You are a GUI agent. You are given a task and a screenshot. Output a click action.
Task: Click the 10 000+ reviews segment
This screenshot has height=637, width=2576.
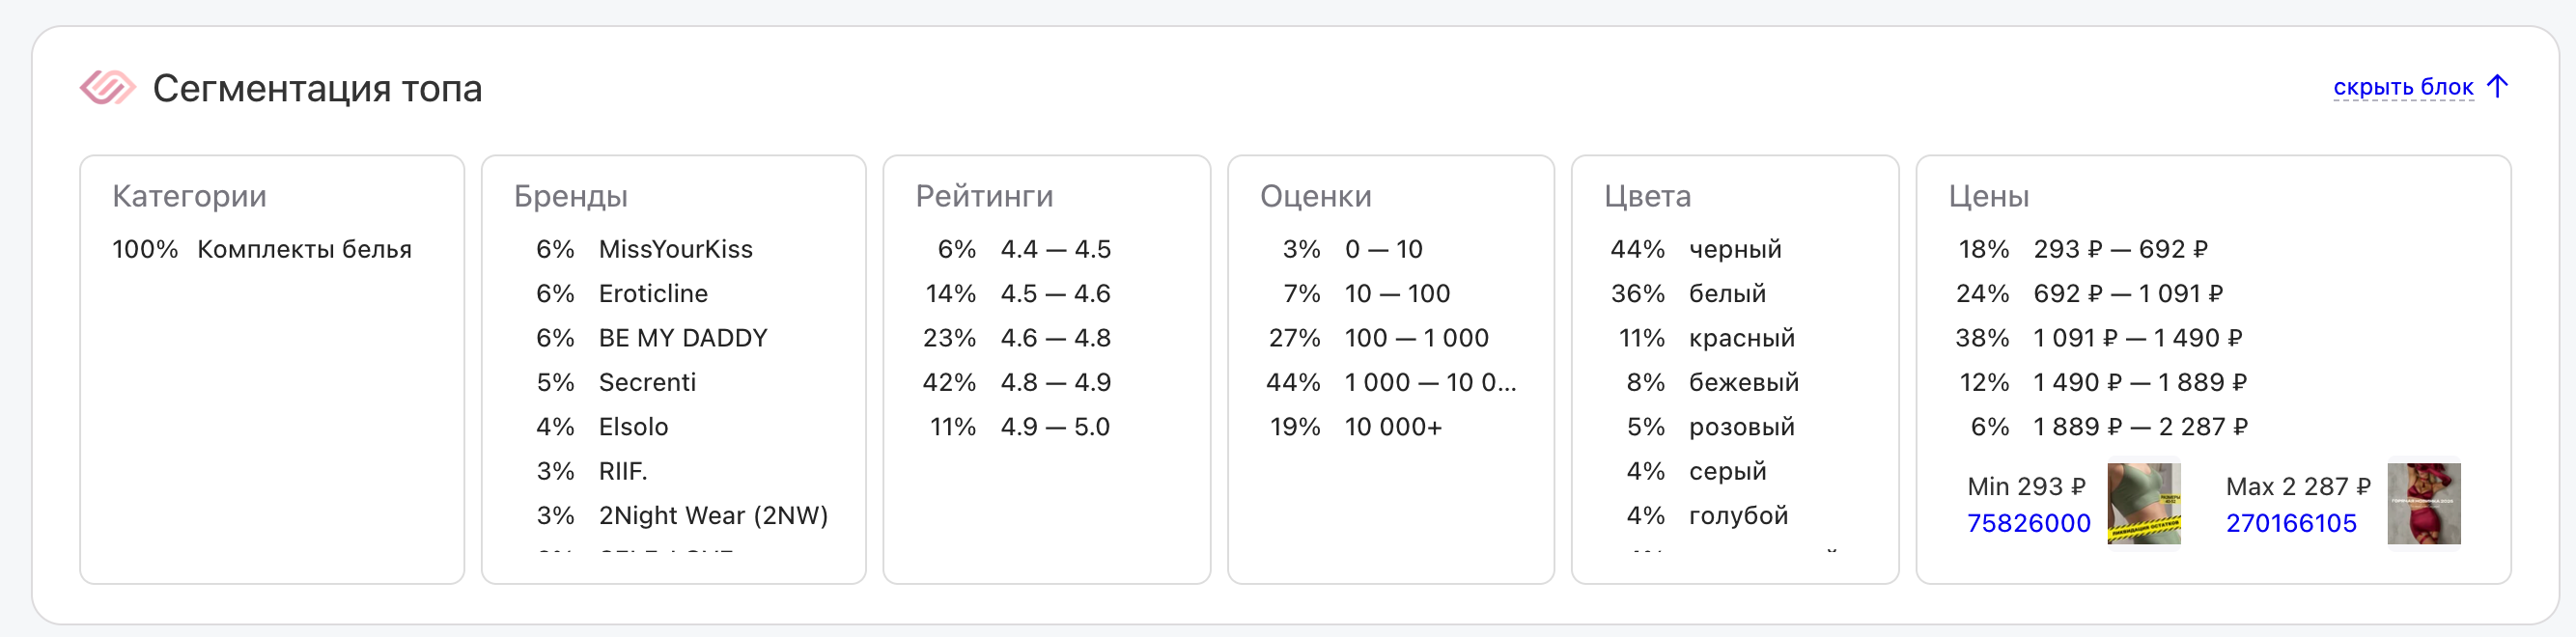(x=1393, y=427)
